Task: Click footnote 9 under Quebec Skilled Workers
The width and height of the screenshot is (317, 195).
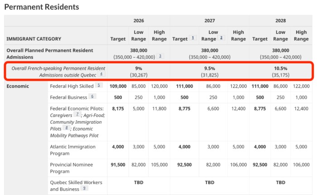Action: pos(84,188)
